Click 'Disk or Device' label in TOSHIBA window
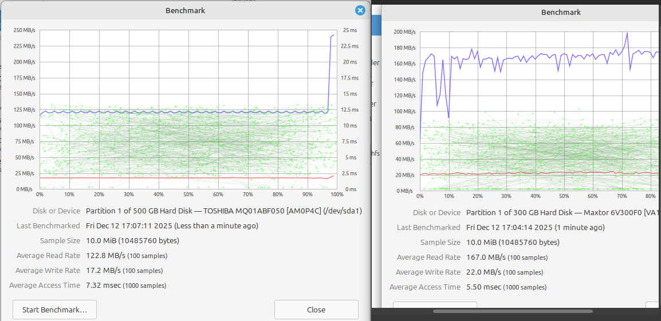 coord(57,211)
